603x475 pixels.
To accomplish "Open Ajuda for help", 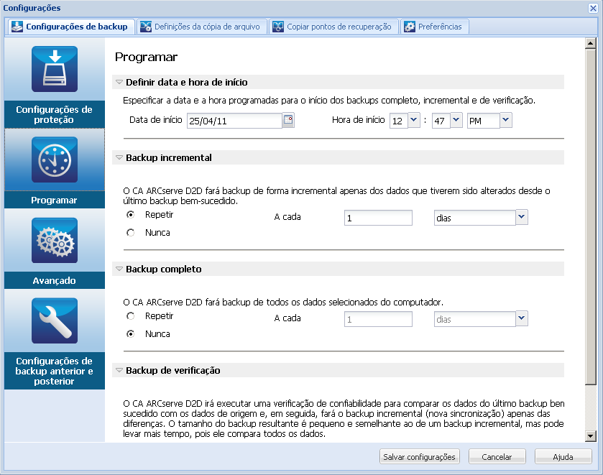I will pos(563,456).
